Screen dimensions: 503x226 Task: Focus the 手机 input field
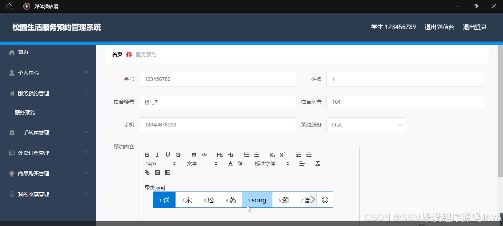click(x=218, y=125)
